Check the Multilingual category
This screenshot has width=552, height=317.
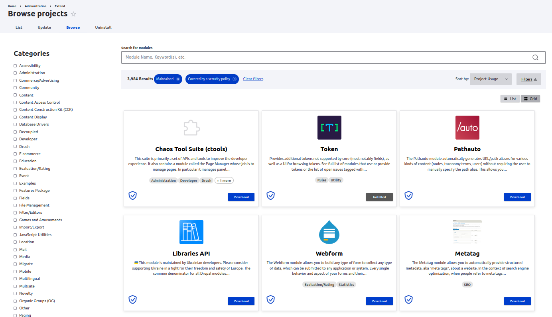point(15,279)
